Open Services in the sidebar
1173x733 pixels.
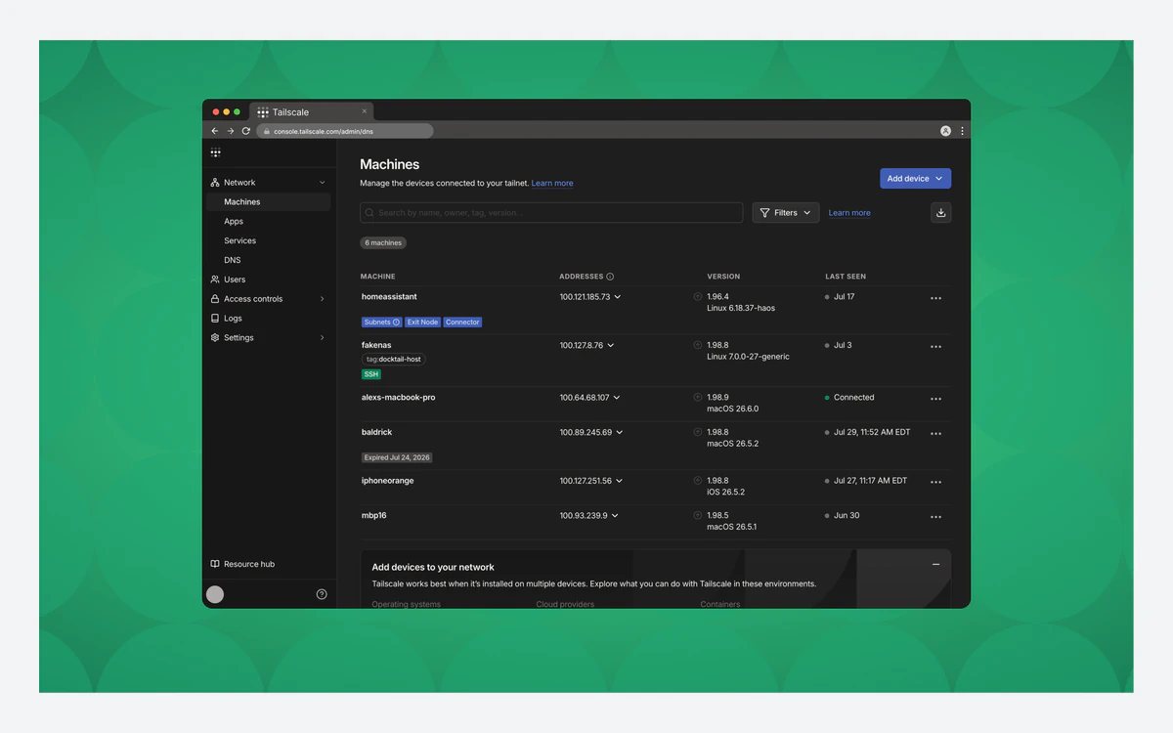(x=239, y=240)
